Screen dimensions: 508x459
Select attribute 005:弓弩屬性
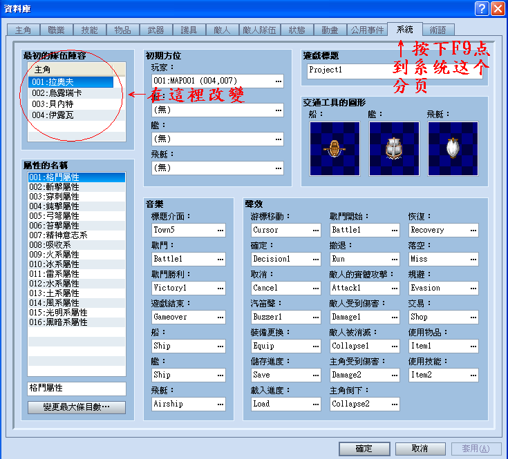[x=77, y=216]
